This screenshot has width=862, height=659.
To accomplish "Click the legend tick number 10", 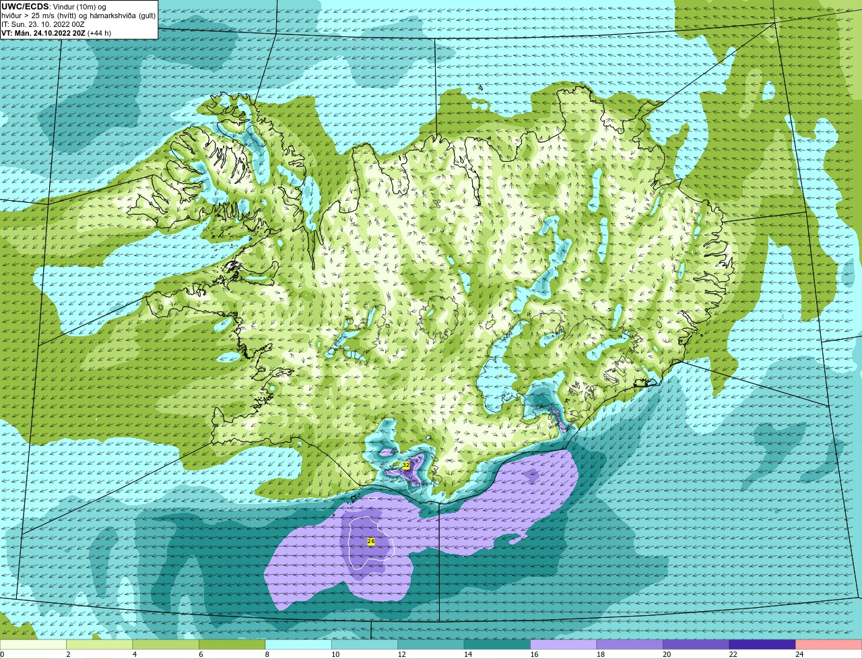I will point(335,654).
